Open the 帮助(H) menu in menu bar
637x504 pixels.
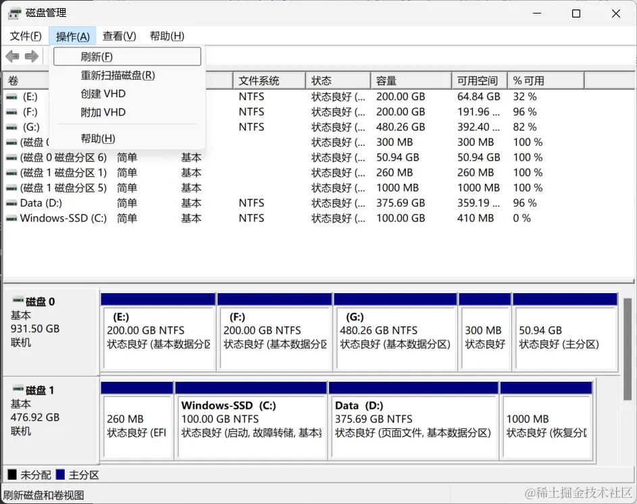coord(167,36)
